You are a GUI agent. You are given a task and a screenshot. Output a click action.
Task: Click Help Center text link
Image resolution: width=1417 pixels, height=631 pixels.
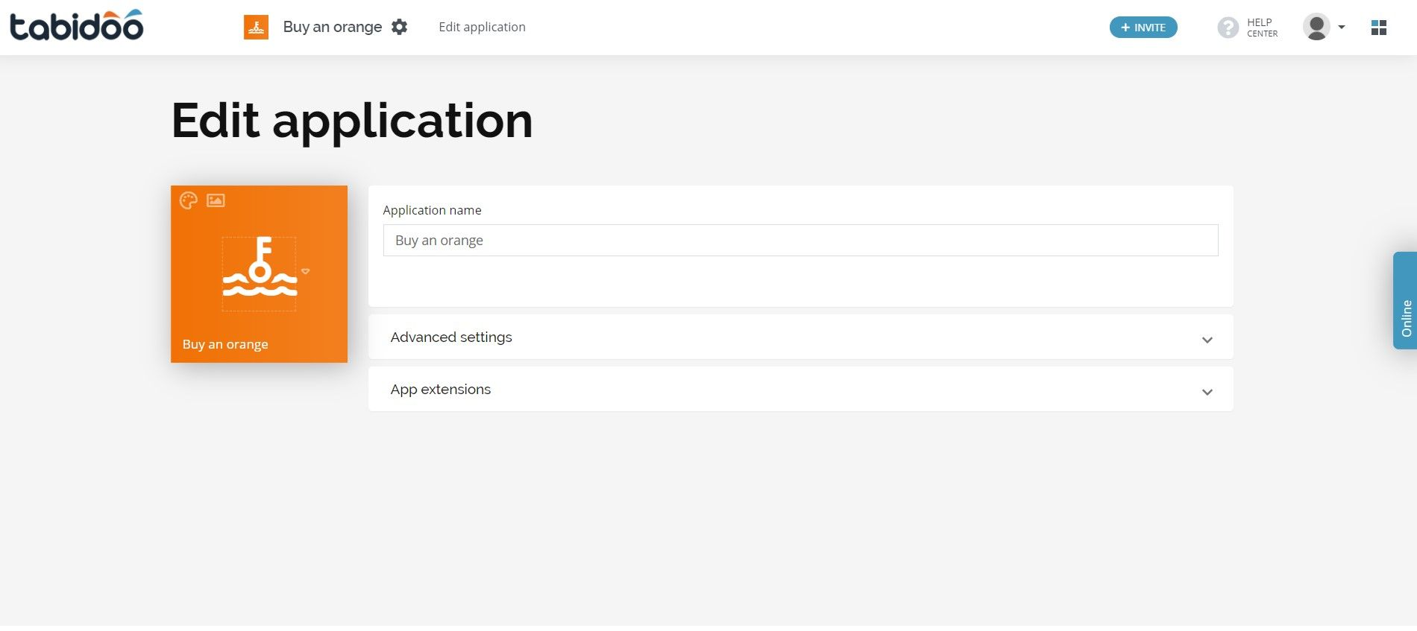click(1262, 28)
